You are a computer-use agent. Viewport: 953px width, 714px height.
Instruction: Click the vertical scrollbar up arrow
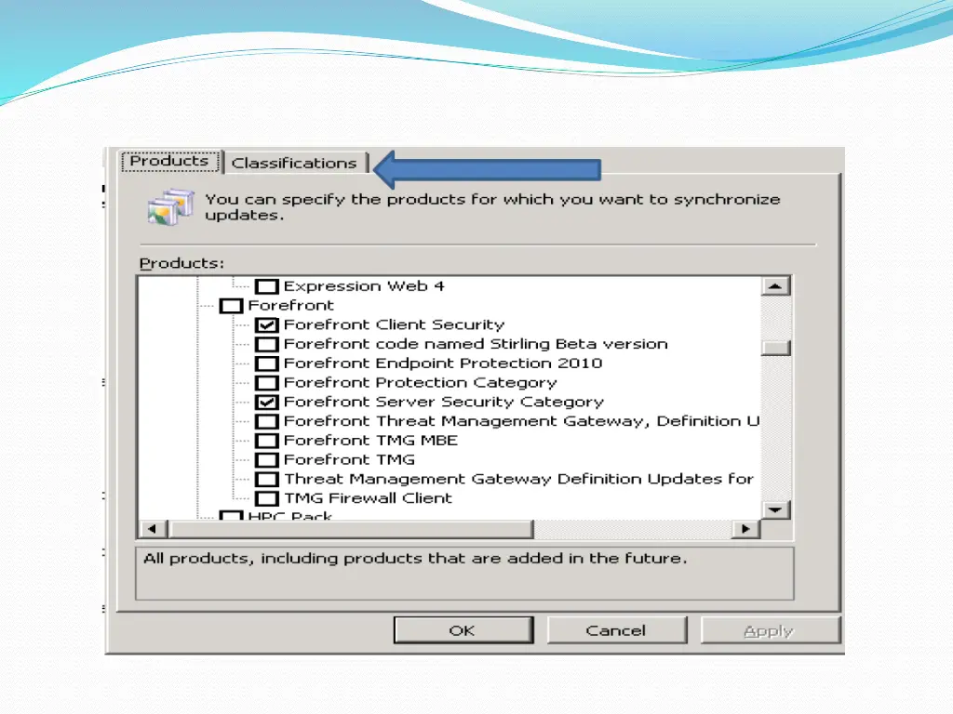(775, 286)
